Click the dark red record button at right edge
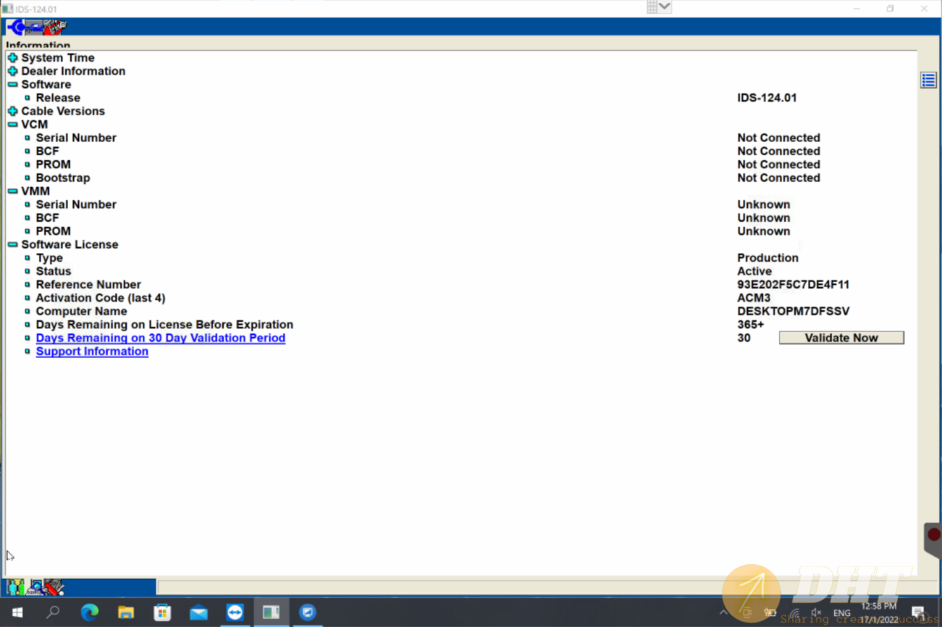This screenshot has height=627, width=942. pyautogui.click(x=933, y=535)
